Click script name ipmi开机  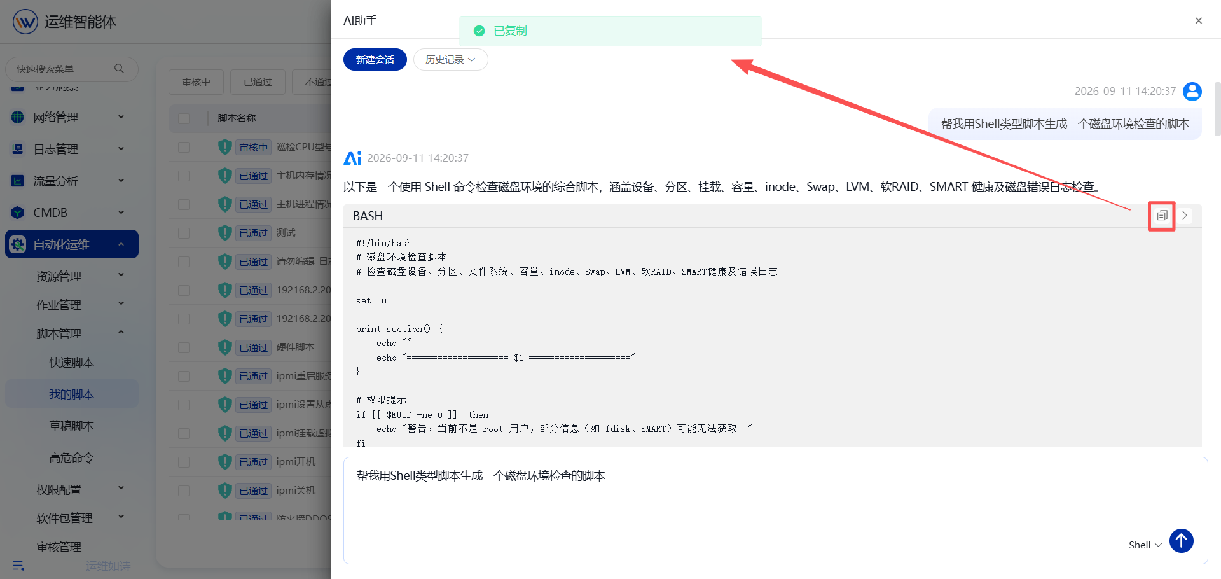coord(296,462)
